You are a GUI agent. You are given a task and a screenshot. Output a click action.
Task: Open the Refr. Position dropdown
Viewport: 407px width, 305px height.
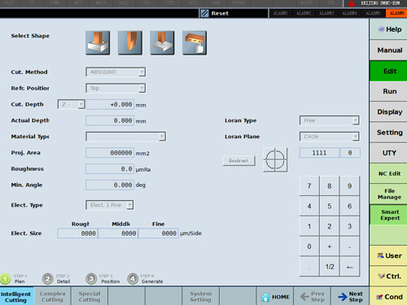(116, 88)
